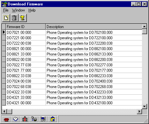Click description for DD702177.000
The image size is (149, 124).
94,70
